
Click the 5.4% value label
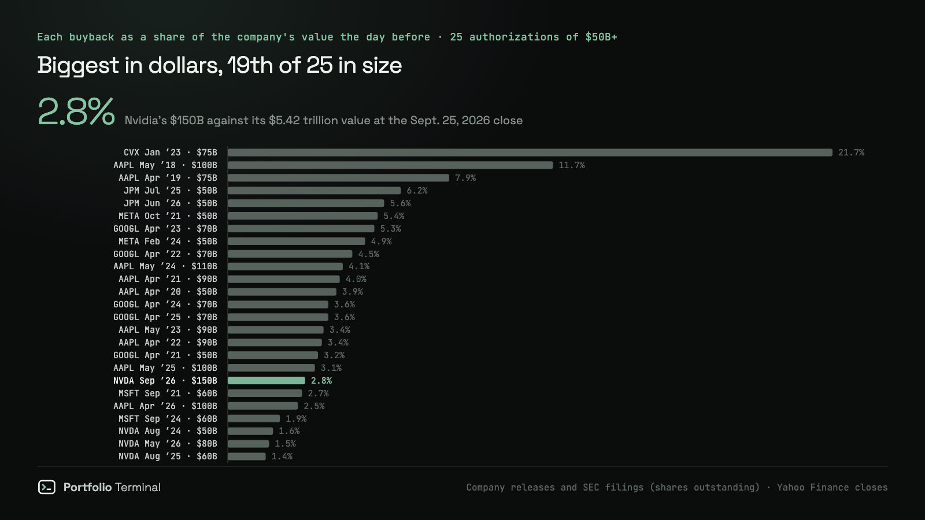click(394, 216)
